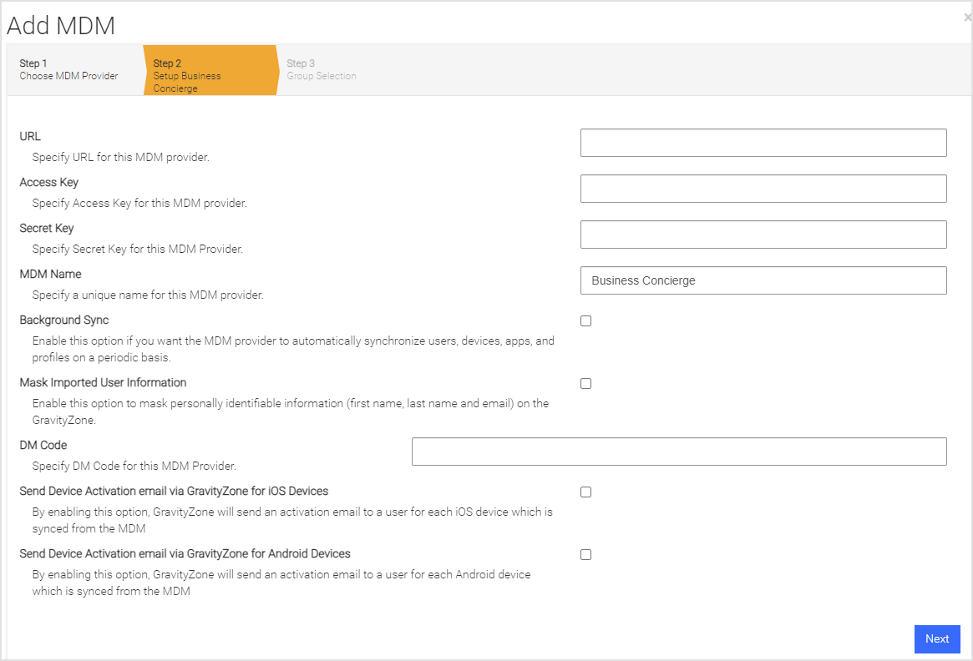Close the Add MDM dialog
Viewport: 973px width, 661px height.
pos(966,17)
